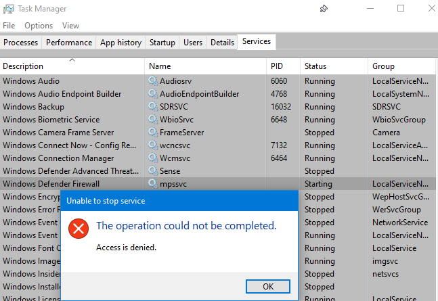Viewport: 438px width, 301px height.
Task: Click the AudioEndpointBuilder service icon
Action: pos(153,94)
